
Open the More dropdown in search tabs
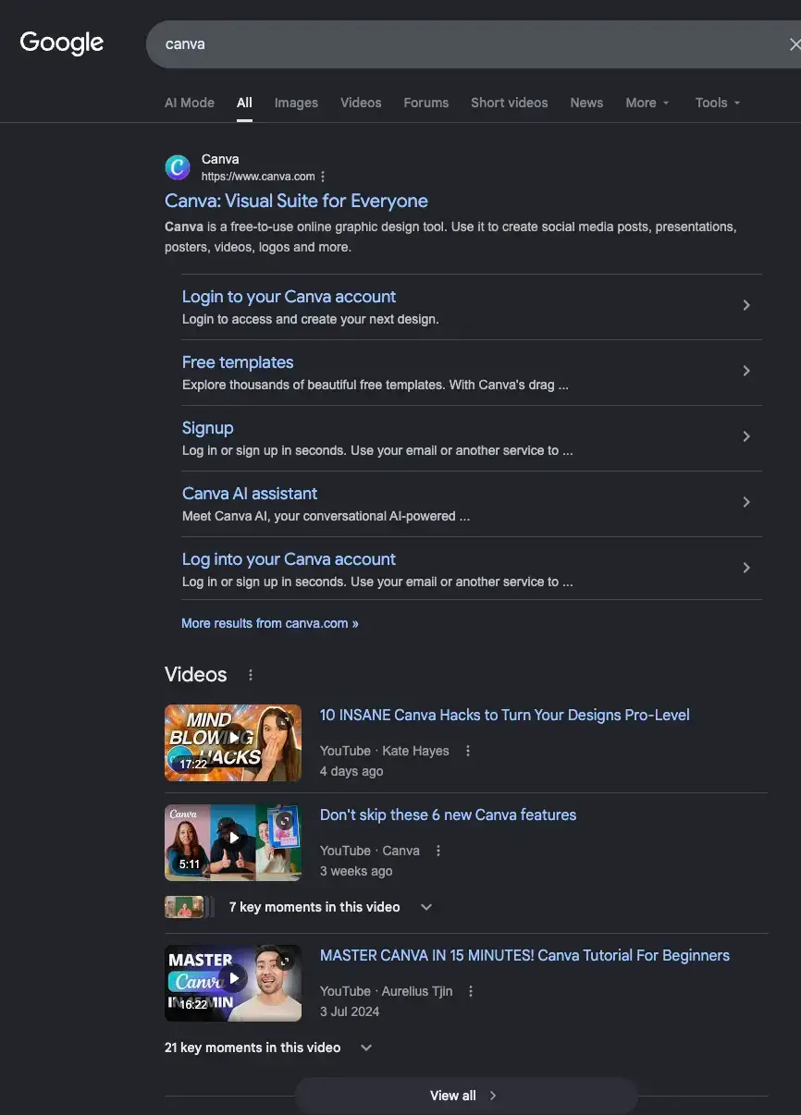coord(647,103)
